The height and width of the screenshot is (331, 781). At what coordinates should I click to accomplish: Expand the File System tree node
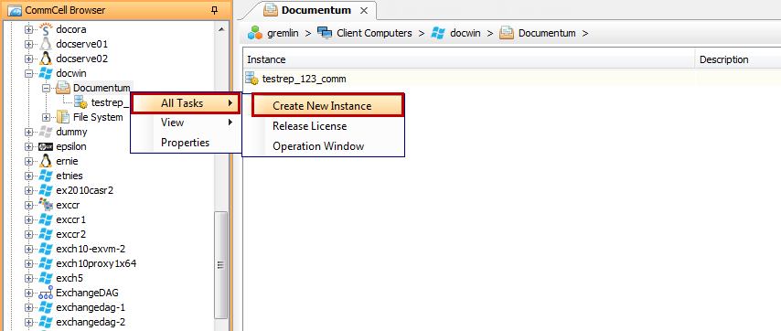tap(47, 117)
